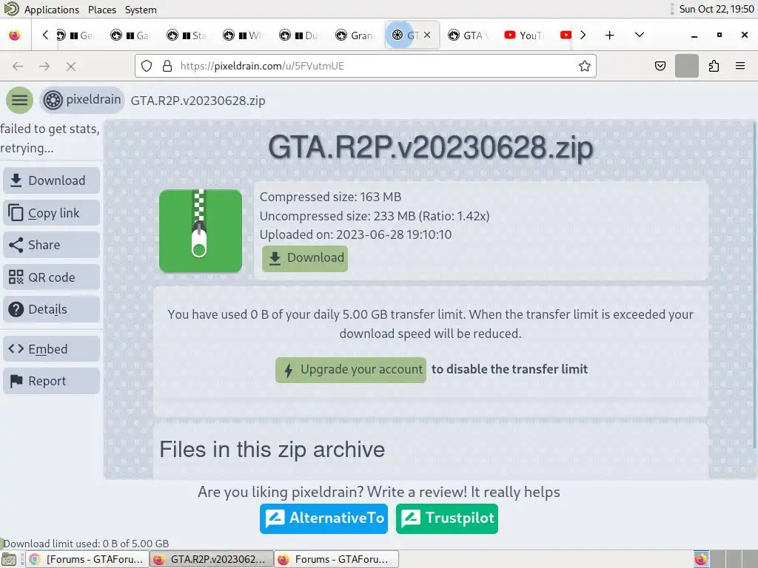Viewport: 758px width, 568px height.
Task: Bookmark this page with the star
Action: pyautogui.click(x=585, y=66)
